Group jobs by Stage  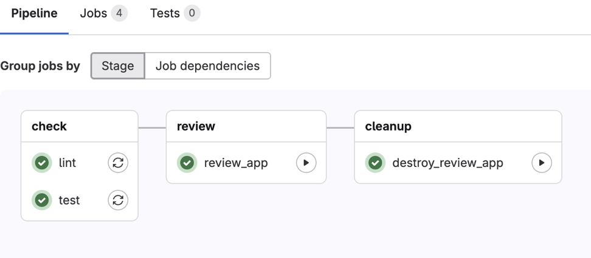(x=118, y=66)
